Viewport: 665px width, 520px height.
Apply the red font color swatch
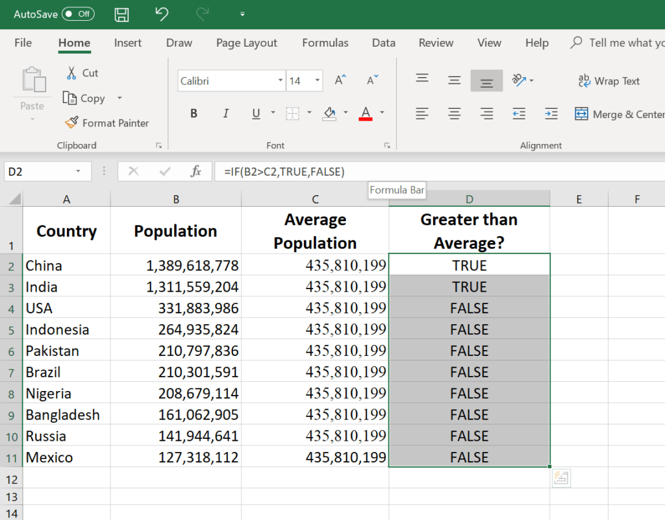365,114
